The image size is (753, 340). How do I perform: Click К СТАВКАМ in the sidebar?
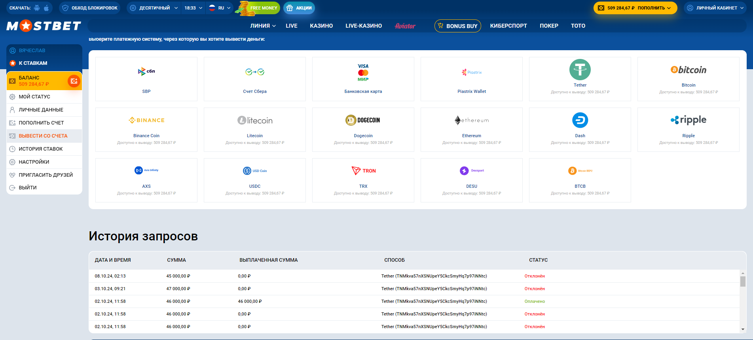[x=44, y=63]
